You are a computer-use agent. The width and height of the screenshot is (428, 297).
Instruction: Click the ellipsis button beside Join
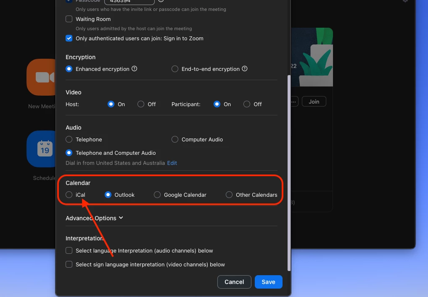pyautogui.click(x=294, y=102)
